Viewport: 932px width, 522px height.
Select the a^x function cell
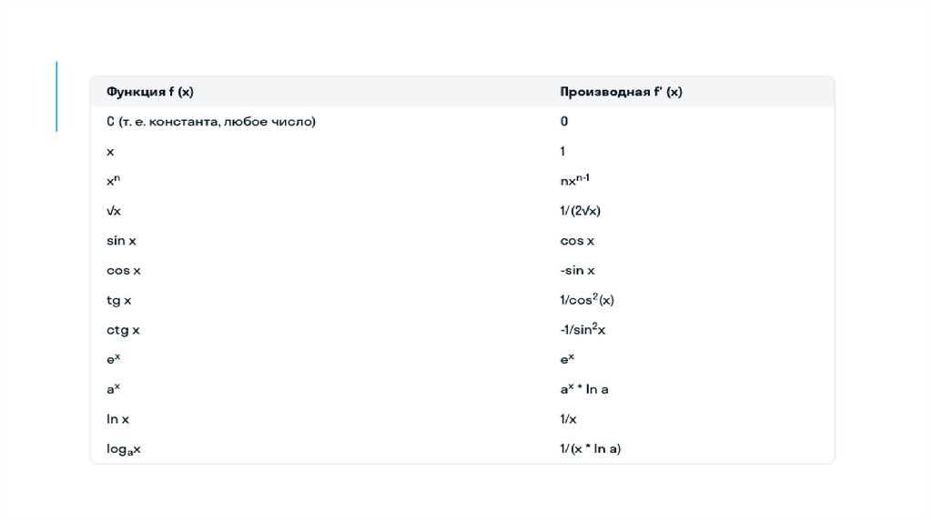click(x=114, y=389)
